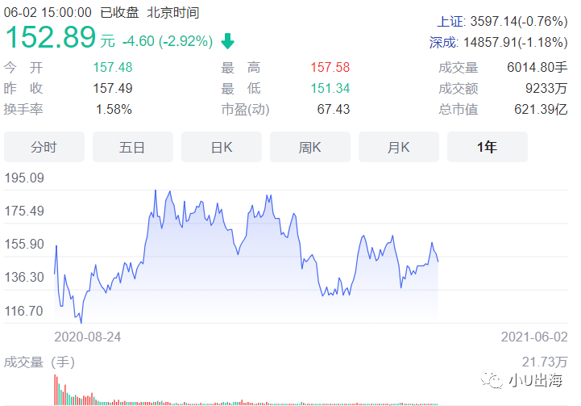Click the price line chart area
This screenshot has height=406, width=581.
tap(246, 256)
